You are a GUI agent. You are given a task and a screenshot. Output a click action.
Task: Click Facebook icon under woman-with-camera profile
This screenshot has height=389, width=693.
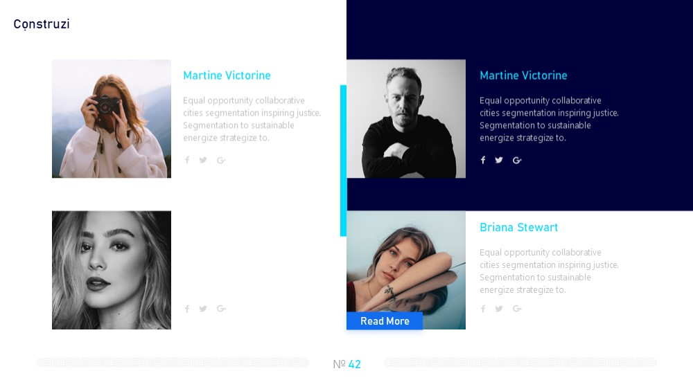click(187, 160)
